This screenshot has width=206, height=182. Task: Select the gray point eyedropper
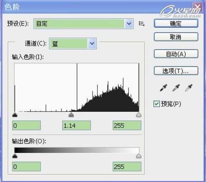point(176,88)
